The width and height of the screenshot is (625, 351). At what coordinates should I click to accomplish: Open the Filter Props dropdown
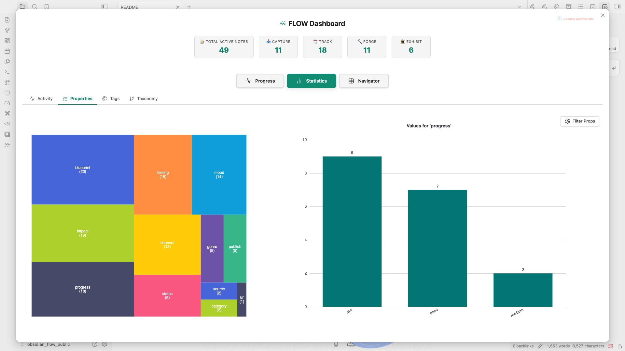[x=580, y=121]
